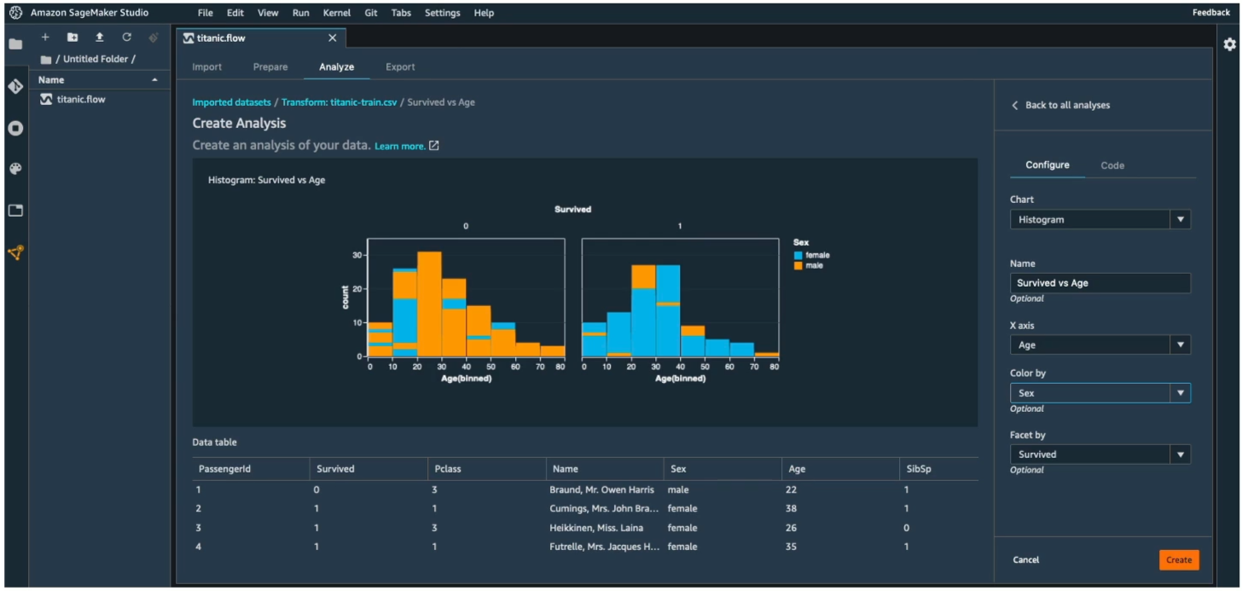
Task: Open the Edit menu
Action: tap(235, 13)
